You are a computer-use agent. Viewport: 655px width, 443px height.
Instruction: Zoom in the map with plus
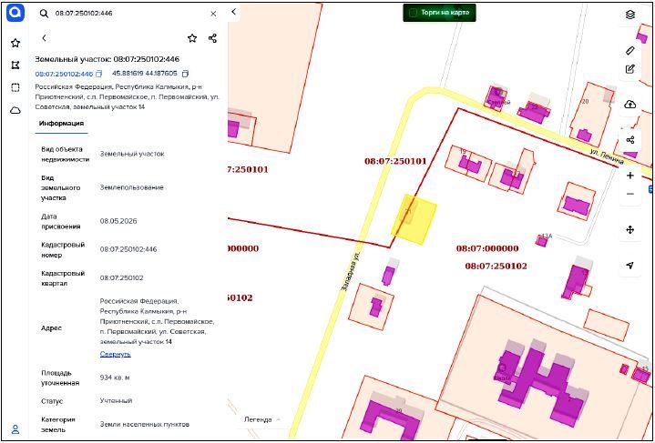(629, 176)
